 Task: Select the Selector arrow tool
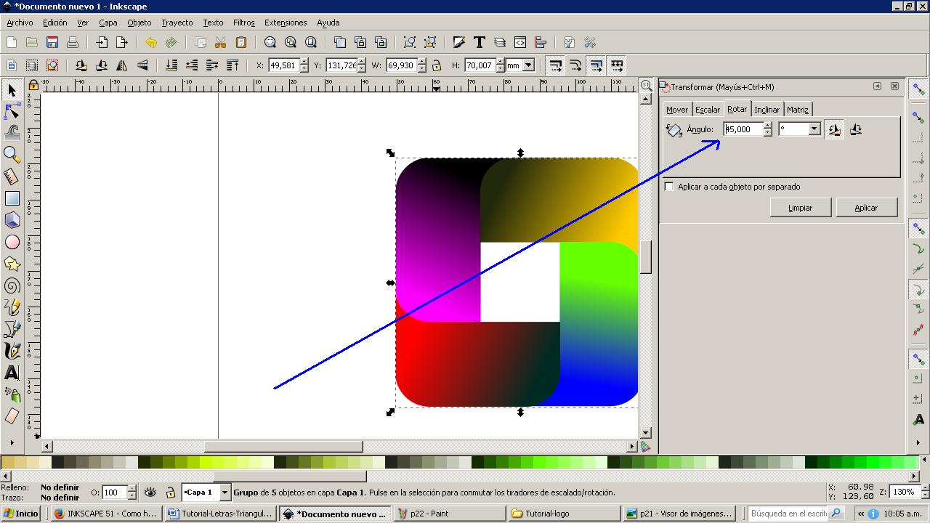pos(12,90)
